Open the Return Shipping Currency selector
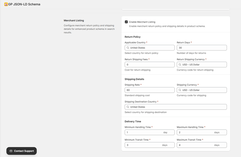The image size is (241, 157). (x=204, y=65)
